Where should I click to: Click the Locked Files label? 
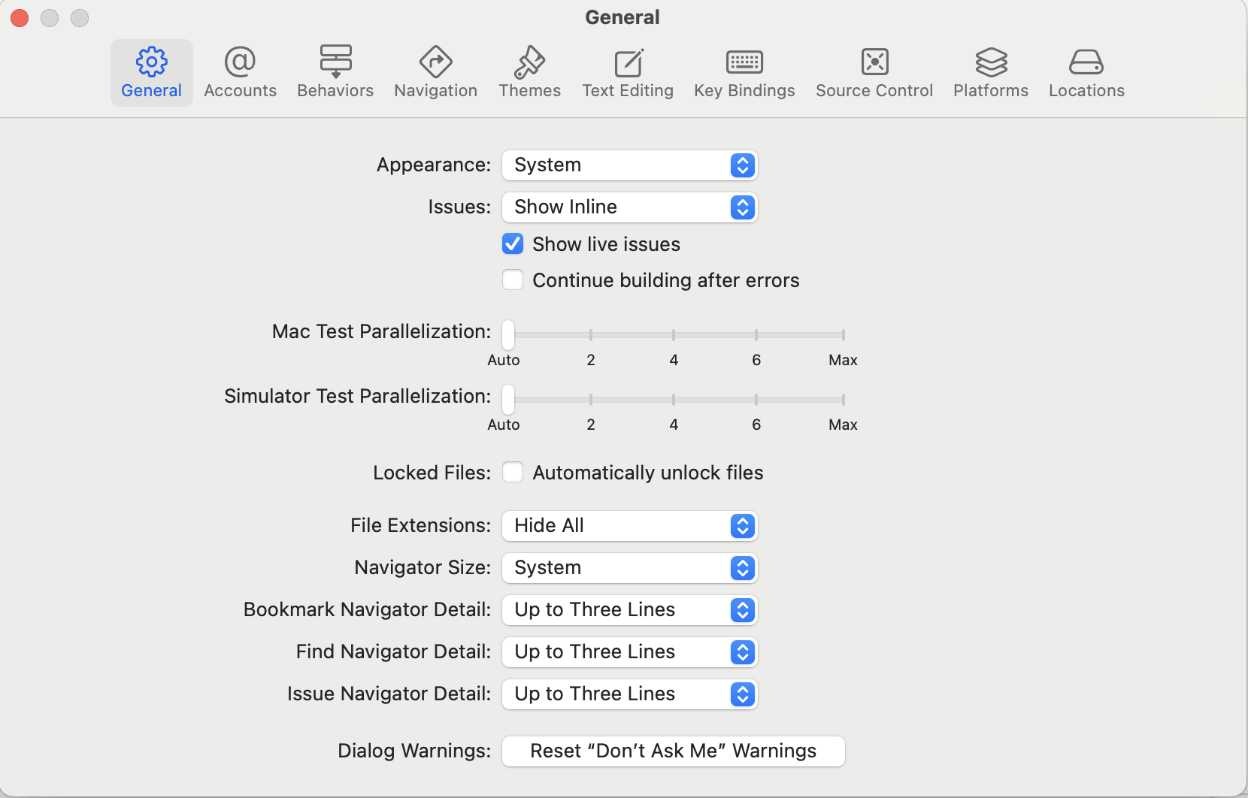click(x=432, y=473)
